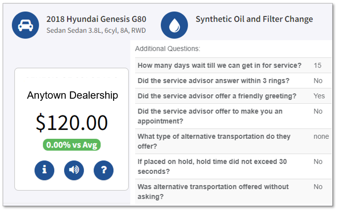Image resolution: width=338 pixels, height=211 pixels.
Task: Click the Anytown Dealership name
Action: click(72, 95)
